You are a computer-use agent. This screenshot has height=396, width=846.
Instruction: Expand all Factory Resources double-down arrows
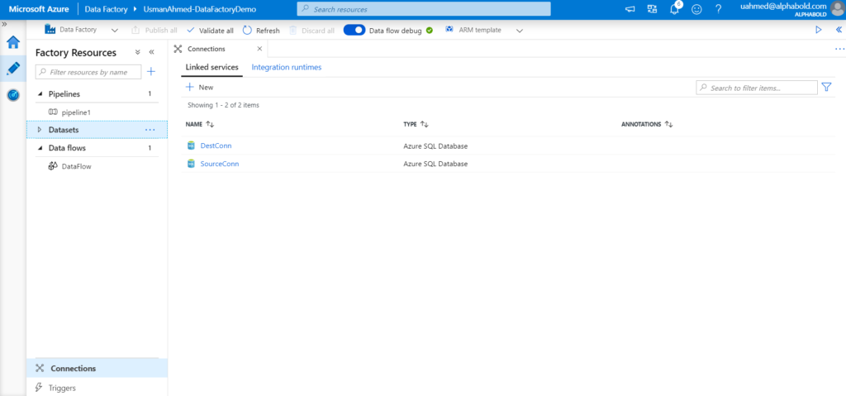[x=138, y=52]
